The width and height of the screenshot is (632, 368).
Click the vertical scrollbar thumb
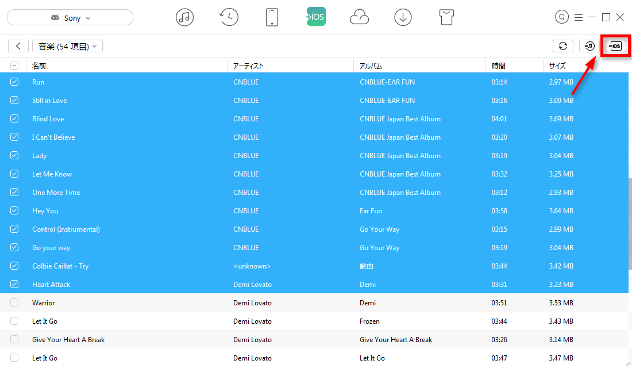pyautogui.click(x=630, y=224)
